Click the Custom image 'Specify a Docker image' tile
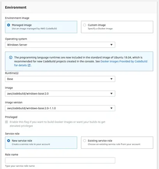 click(117, 27)
